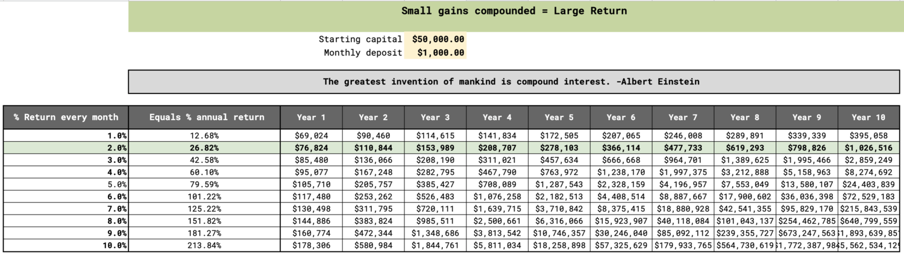Select the 2.0% monthly return cell
Screen dimensions: 904x255
[66, 148]
